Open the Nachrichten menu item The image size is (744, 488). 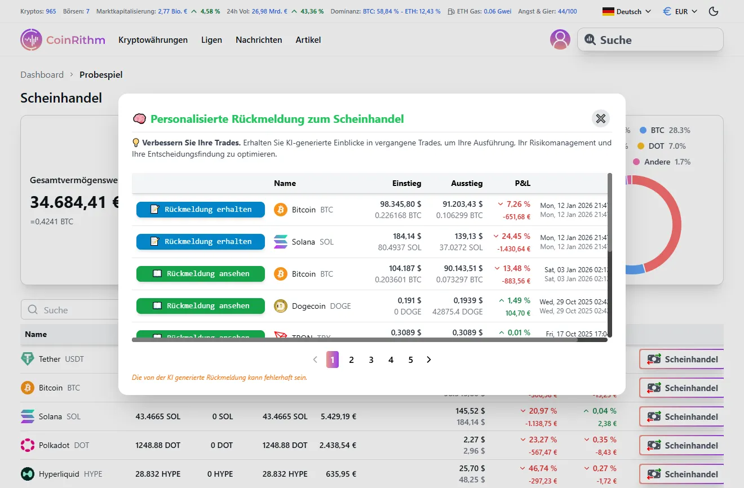(259, 39)
